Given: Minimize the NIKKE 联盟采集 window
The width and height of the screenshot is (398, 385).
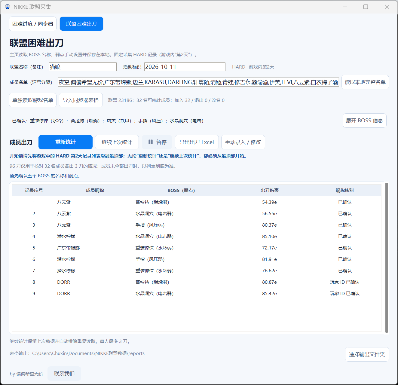Looking at the screenshot, I should click(345, 7).
